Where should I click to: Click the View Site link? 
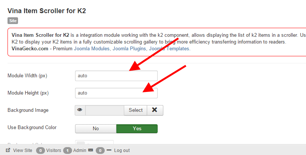23,150
